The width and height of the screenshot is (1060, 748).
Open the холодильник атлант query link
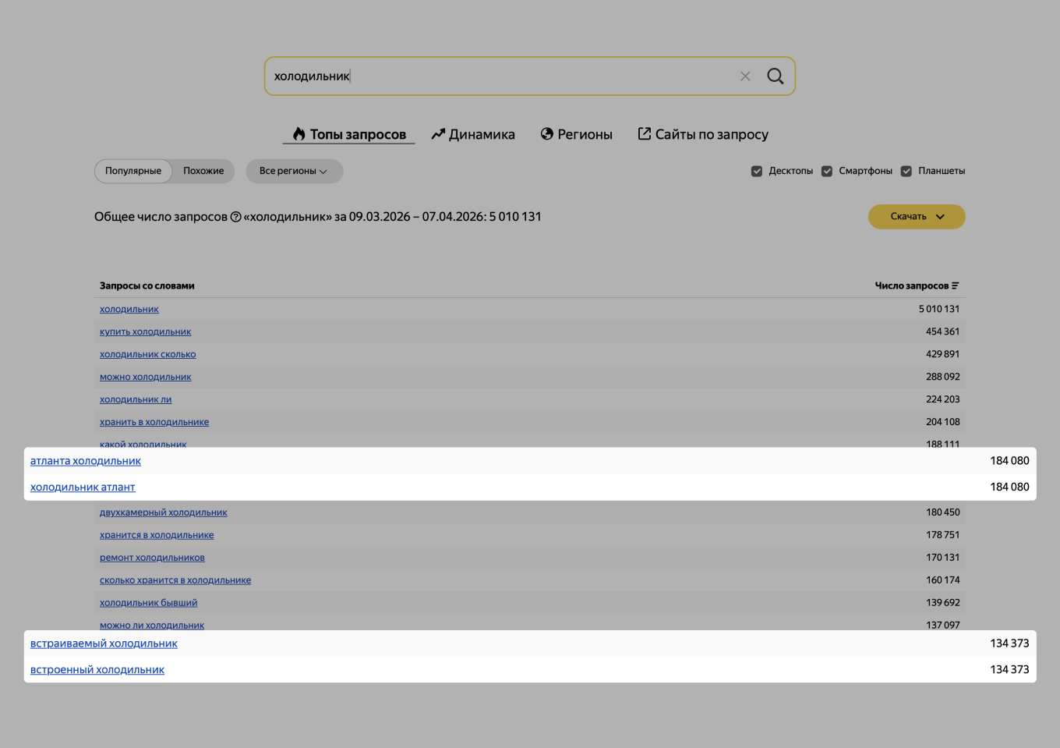[83, 487]
